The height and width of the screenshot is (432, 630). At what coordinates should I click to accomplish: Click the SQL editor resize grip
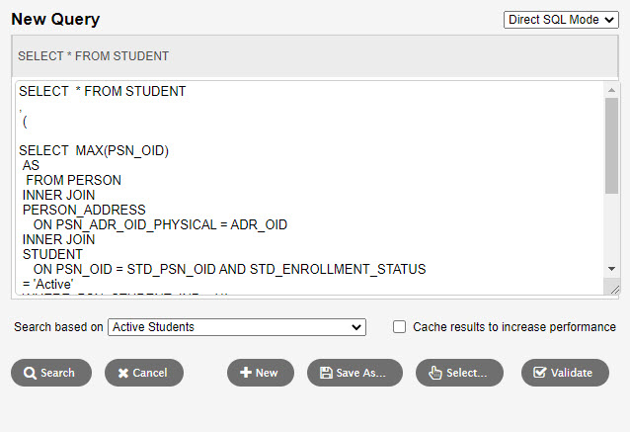(x=615, y=290)
